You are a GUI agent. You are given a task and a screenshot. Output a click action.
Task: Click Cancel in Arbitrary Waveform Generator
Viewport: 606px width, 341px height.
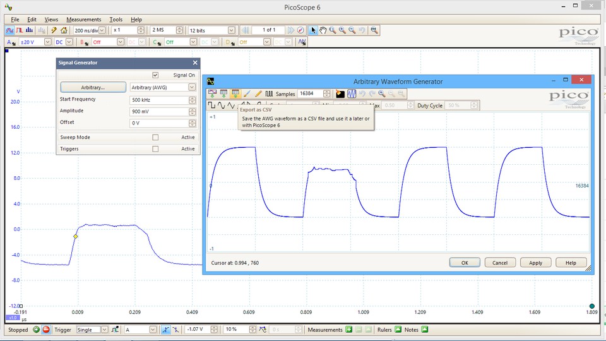tap(500, 263)
